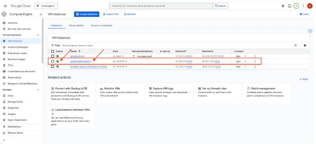316x144 pixels.
Task: Open SSH dropdown arrow for ajngcpsensor
Action: tap(245, 56)
